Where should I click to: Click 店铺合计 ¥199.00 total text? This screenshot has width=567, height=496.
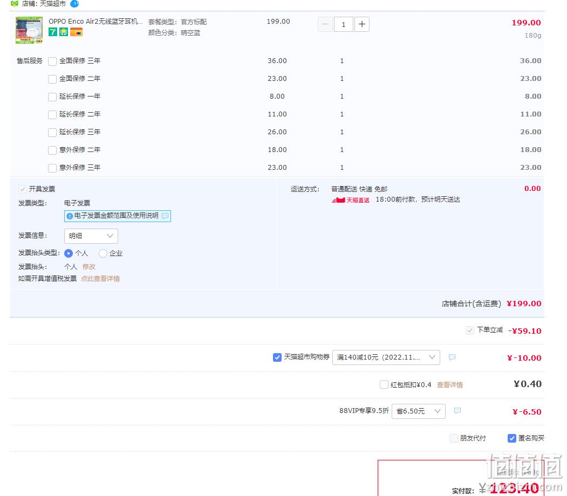click(491, 304)
